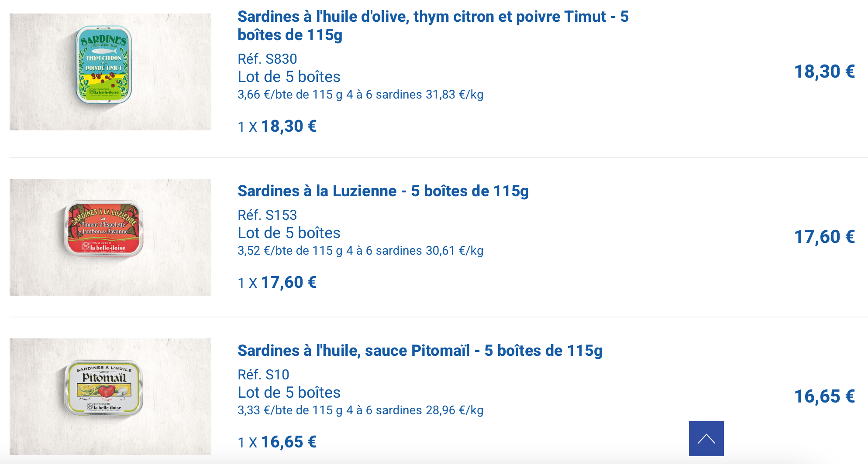Click the 18,30 € line total on the right
868x464 pixels.
coord(824,72)
